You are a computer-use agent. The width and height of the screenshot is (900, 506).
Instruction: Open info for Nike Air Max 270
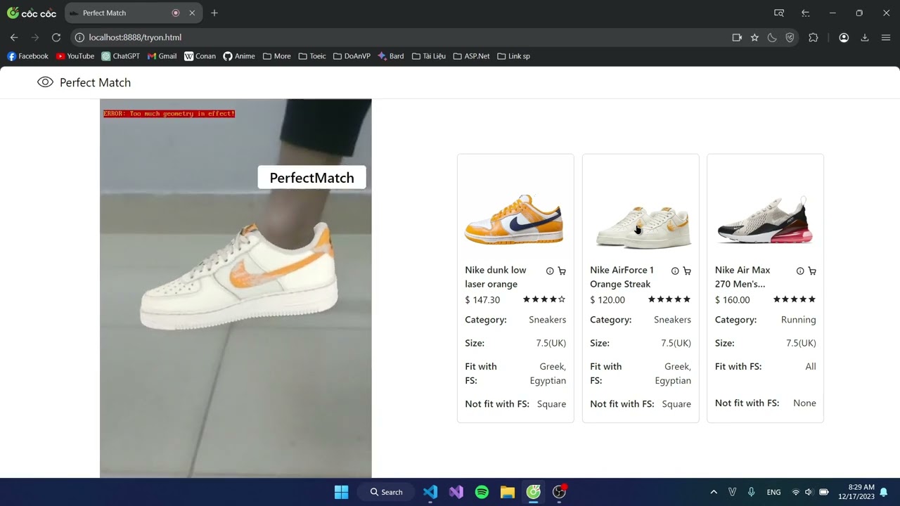tap(800, 271)
